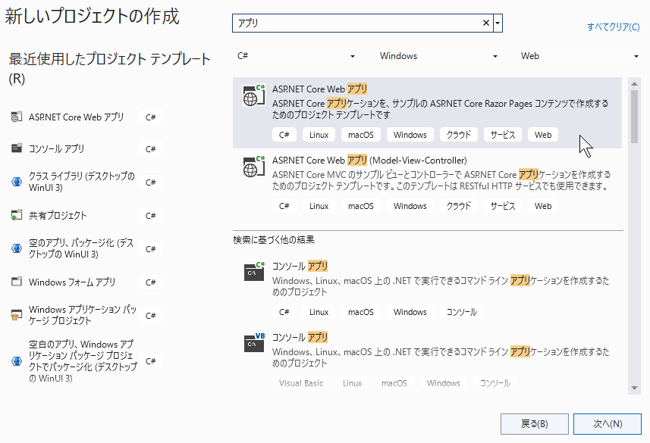Screen dimensions: 650x443
Task: Click the ASP.NET Core Web アプリ icon in recent templates
Action: [x=16, y=117]
